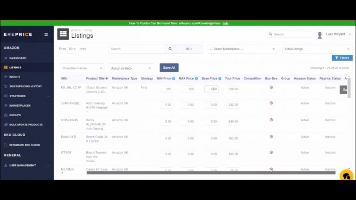Open the chat support bubble icon
The image size is (356, 200).
[346, 176]
